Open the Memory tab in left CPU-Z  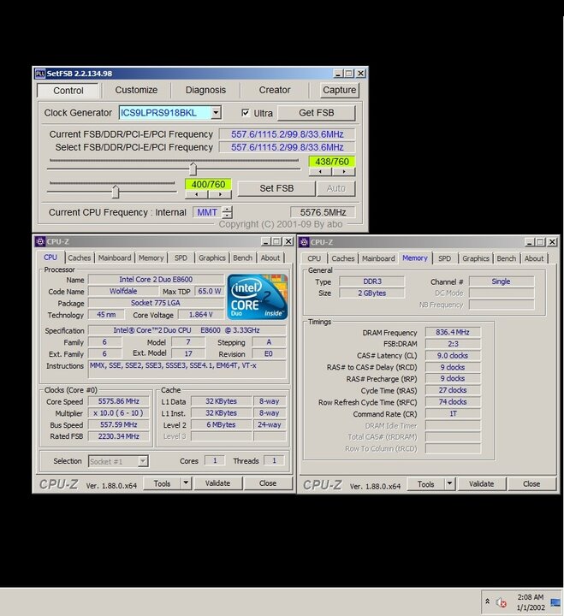[151, 258]
